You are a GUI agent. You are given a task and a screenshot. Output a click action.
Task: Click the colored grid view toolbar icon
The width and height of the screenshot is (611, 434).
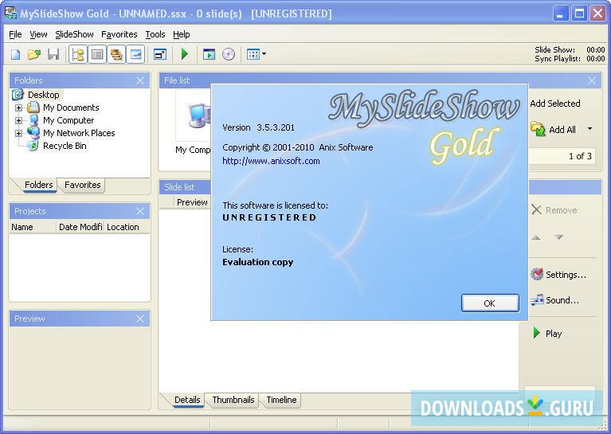tap(253, 54)
